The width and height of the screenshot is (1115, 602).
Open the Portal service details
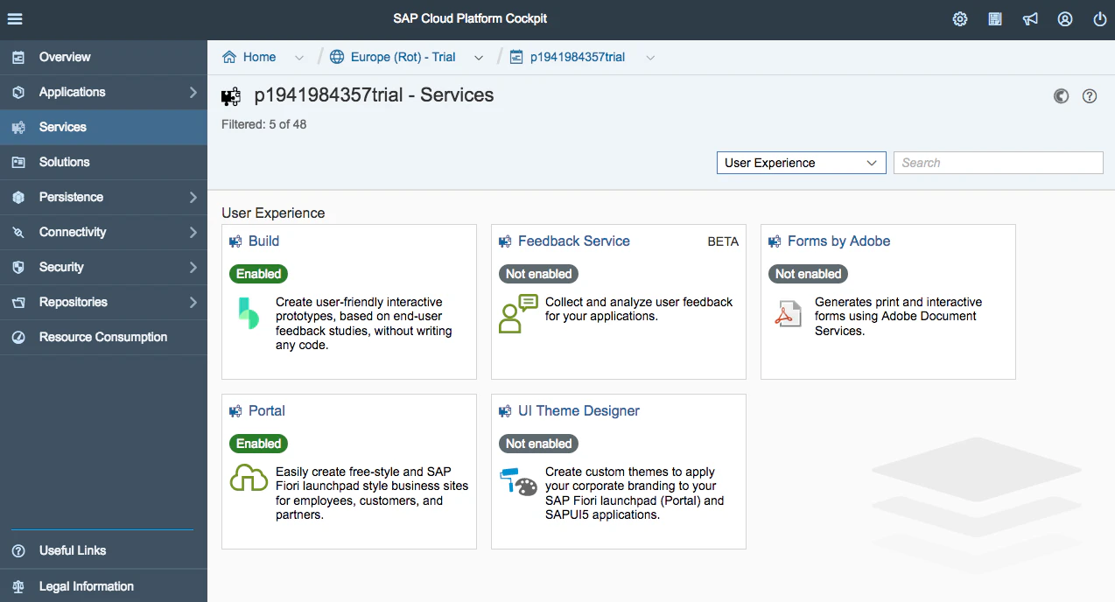click(268, 410)
